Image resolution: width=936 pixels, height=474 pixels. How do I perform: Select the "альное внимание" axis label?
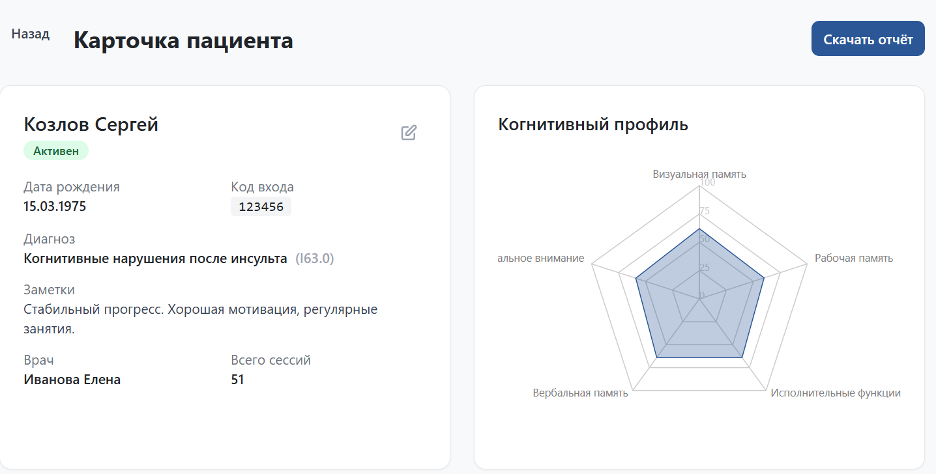coord(540,258)
